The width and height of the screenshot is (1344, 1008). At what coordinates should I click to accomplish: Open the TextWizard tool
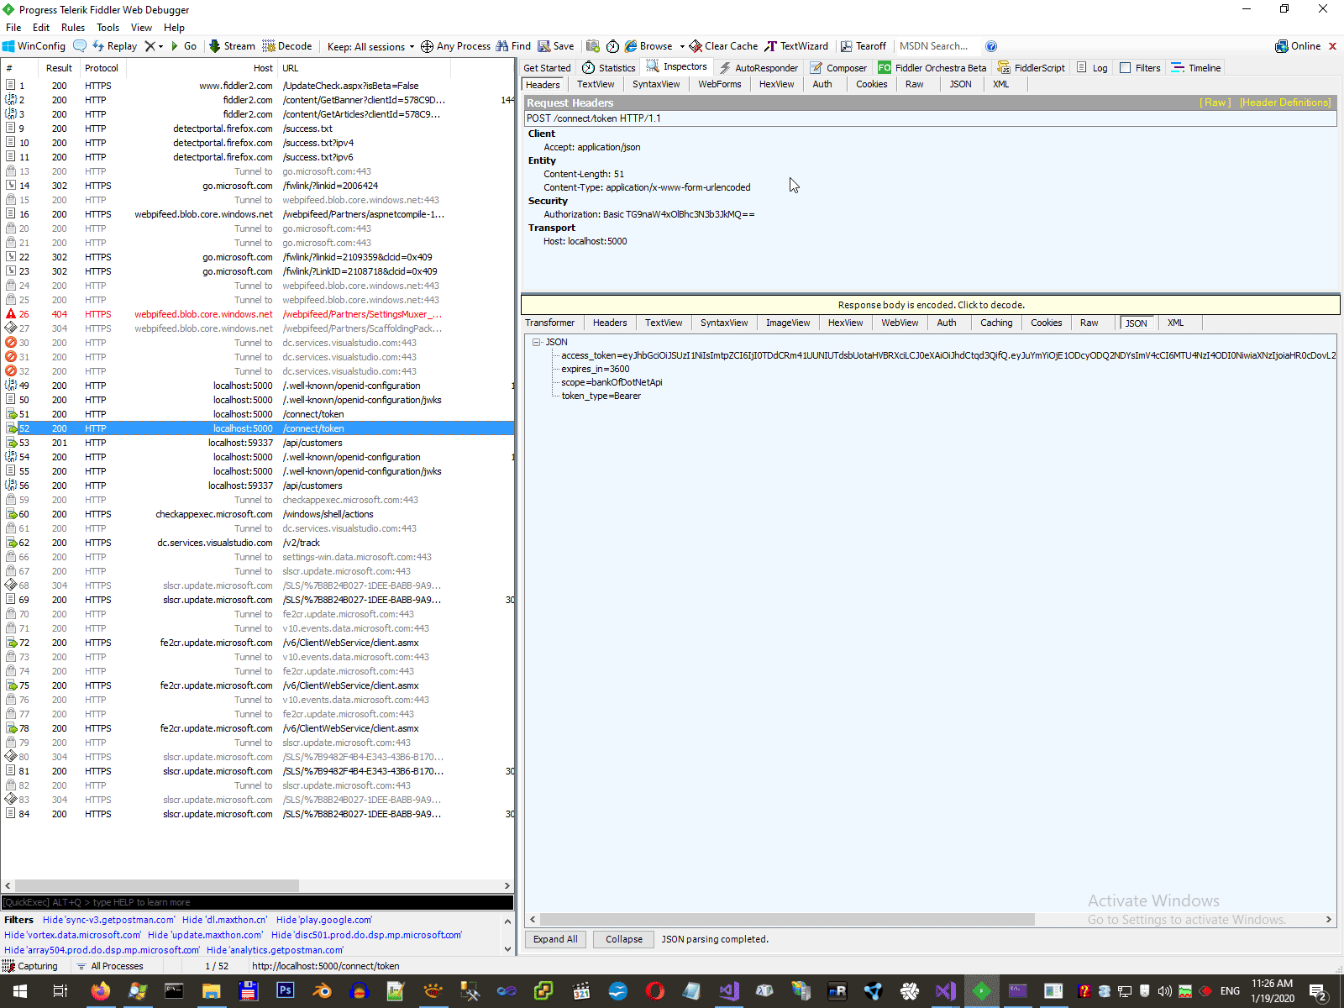796,46
